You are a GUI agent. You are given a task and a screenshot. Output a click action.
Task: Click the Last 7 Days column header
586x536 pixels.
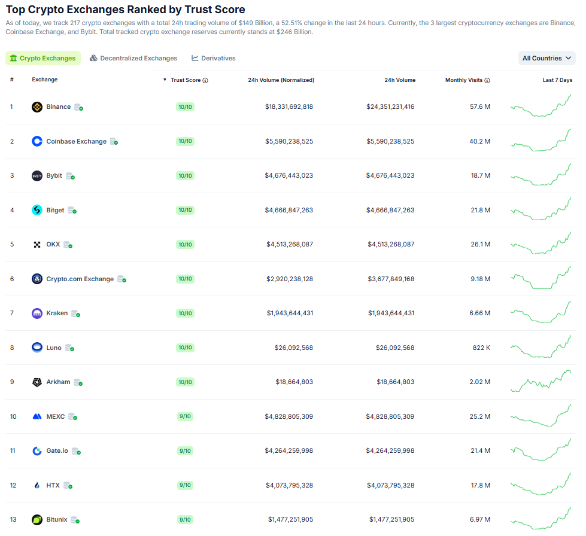coord(557,80)
